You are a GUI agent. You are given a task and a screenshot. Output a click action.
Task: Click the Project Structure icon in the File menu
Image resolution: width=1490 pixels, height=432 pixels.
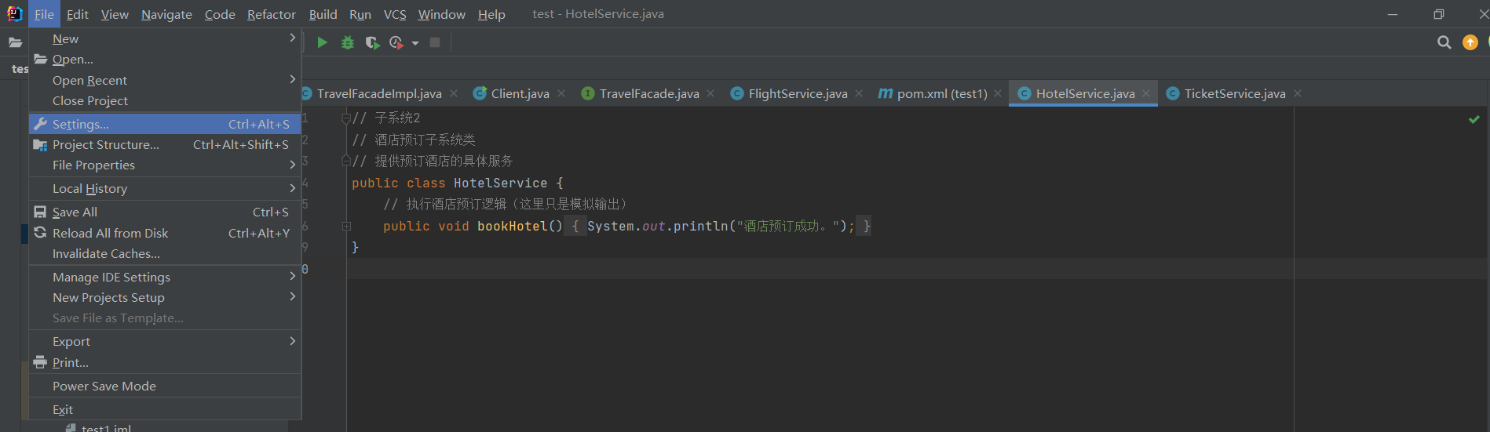[41, 145]
